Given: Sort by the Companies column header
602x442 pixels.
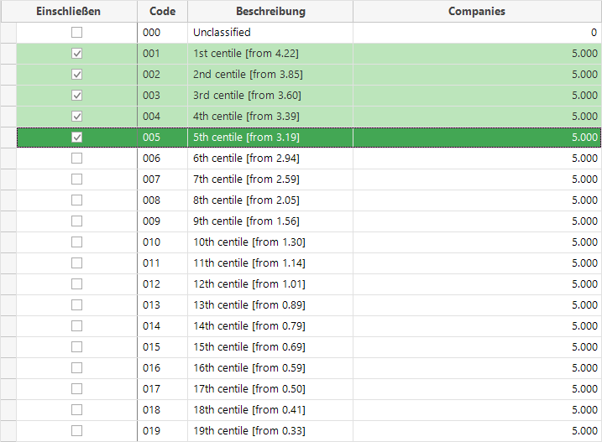Looking at the screenshot, I should 477,11.
